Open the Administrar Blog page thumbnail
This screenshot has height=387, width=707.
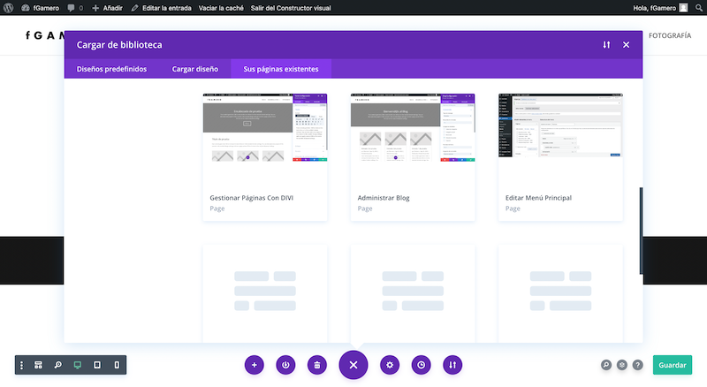(x=413, y=127)
